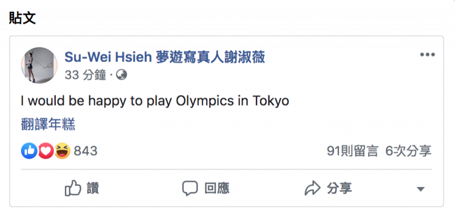This screenshot has height=218, width=455.
Task: Click the 讚 like button label
Action: [x=93, y=188]
